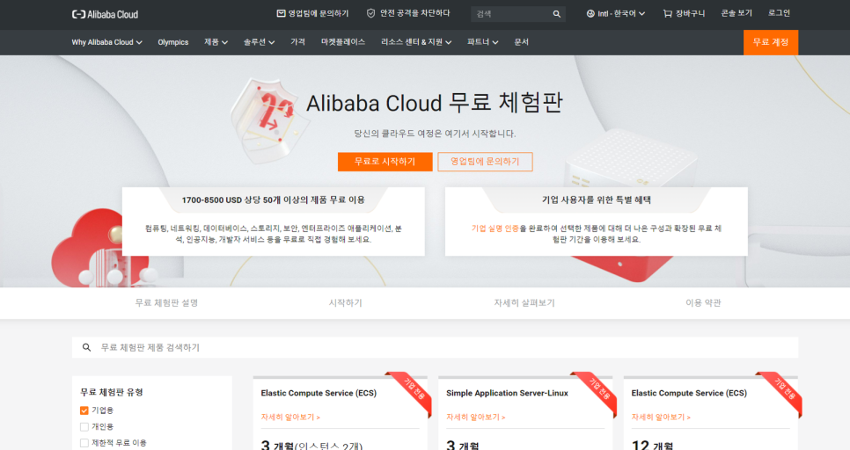The image size is (850, 450).
Task: Click the envelope icon for sales contact
Action: (281, 14)
